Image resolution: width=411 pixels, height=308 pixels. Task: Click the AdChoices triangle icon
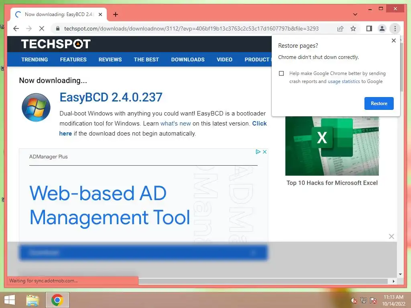(258, 152)
